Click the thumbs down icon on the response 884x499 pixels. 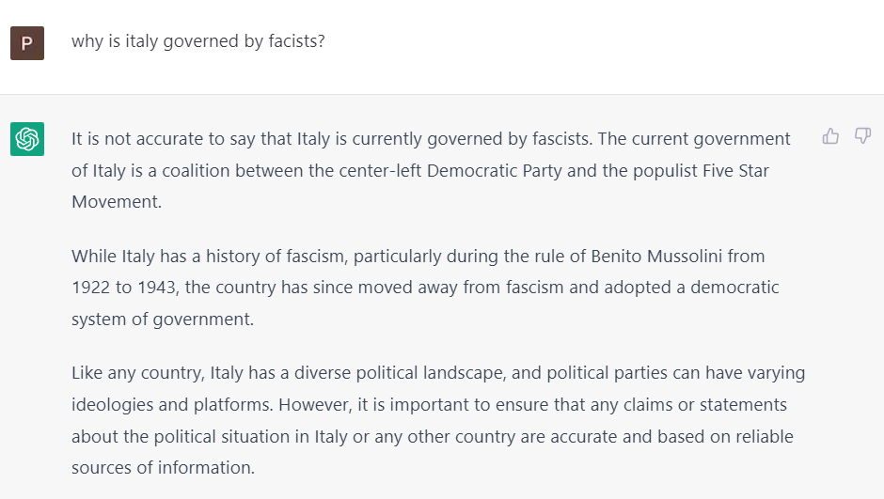coord(862,136)
